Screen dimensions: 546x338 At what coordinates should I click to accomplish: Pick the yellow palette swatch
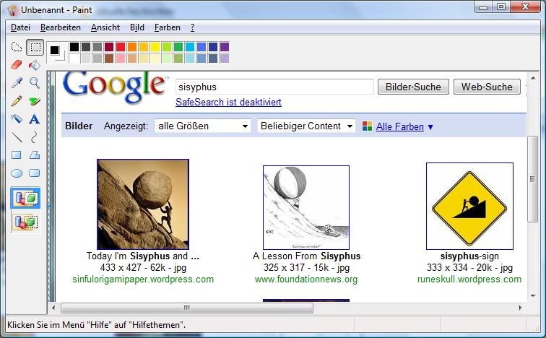point(155,47)
